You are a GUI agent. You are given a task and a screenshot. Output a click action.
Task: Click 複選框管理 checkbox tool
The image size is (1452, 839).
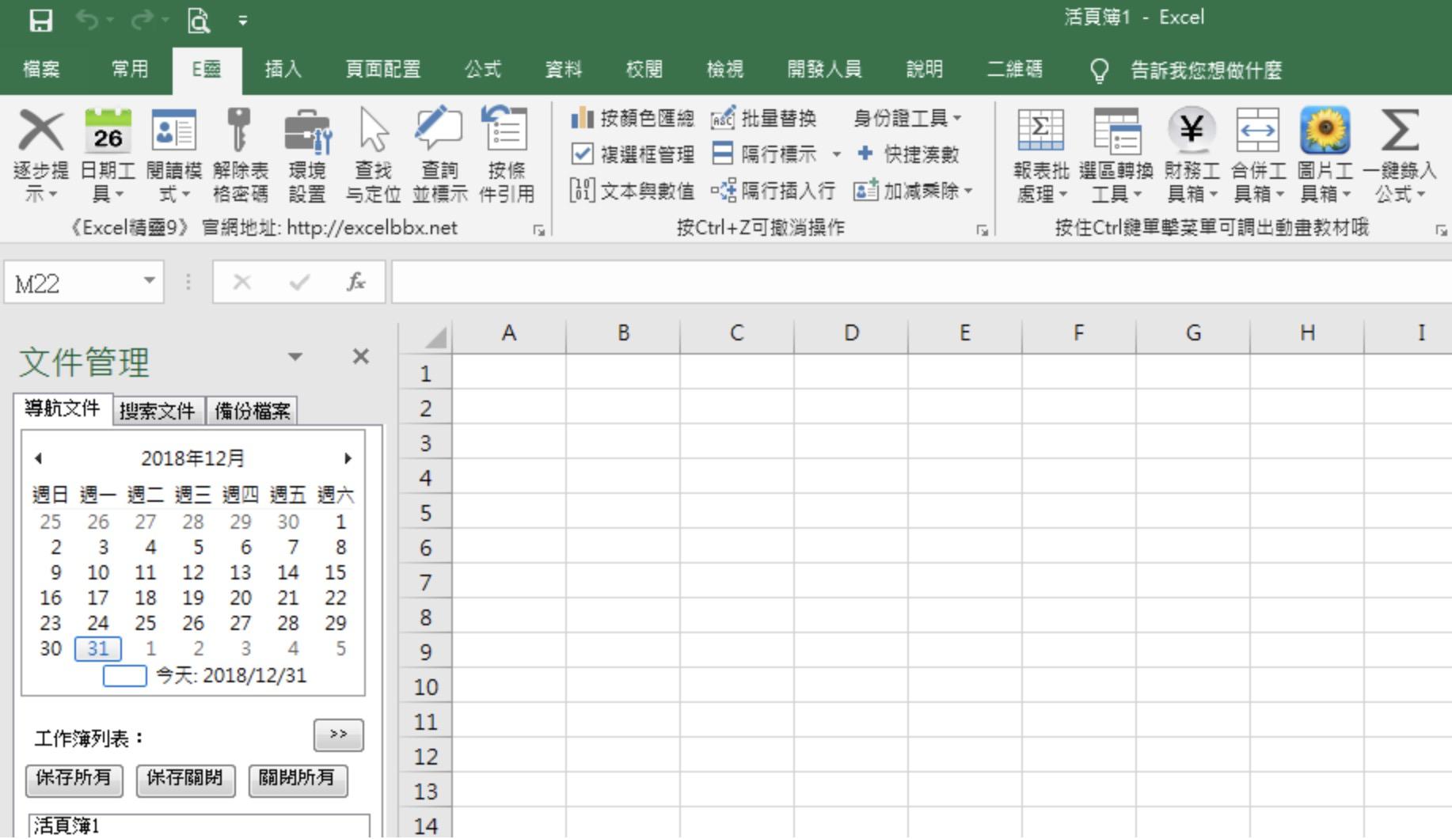633,154
